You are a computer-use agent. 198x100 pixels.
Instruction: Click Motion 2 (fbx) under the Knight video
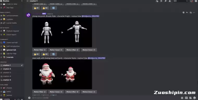pos(72,50)
